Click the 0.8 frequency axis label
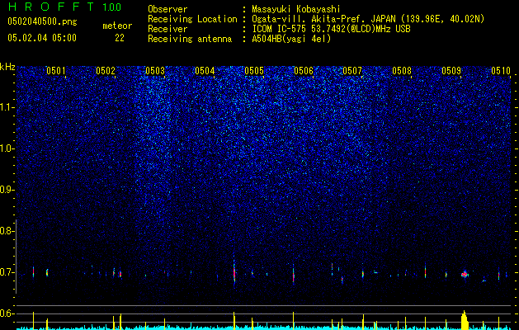The image size is (519, 330). [x=7, y=231]
